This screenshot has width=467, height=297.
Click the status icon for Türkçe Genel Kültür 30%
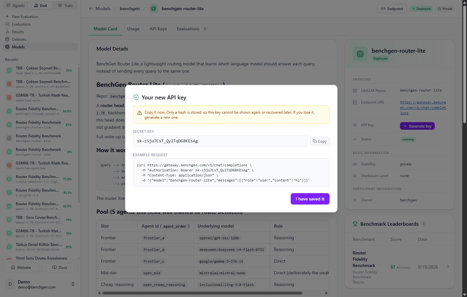(9, 247)
